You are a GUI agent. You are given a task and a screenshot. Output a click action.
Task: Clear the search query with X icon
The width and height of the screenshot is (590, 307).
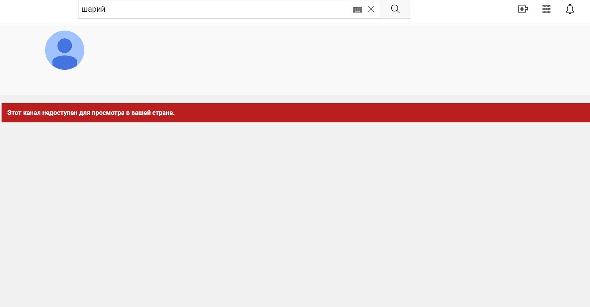pos(371,9)
